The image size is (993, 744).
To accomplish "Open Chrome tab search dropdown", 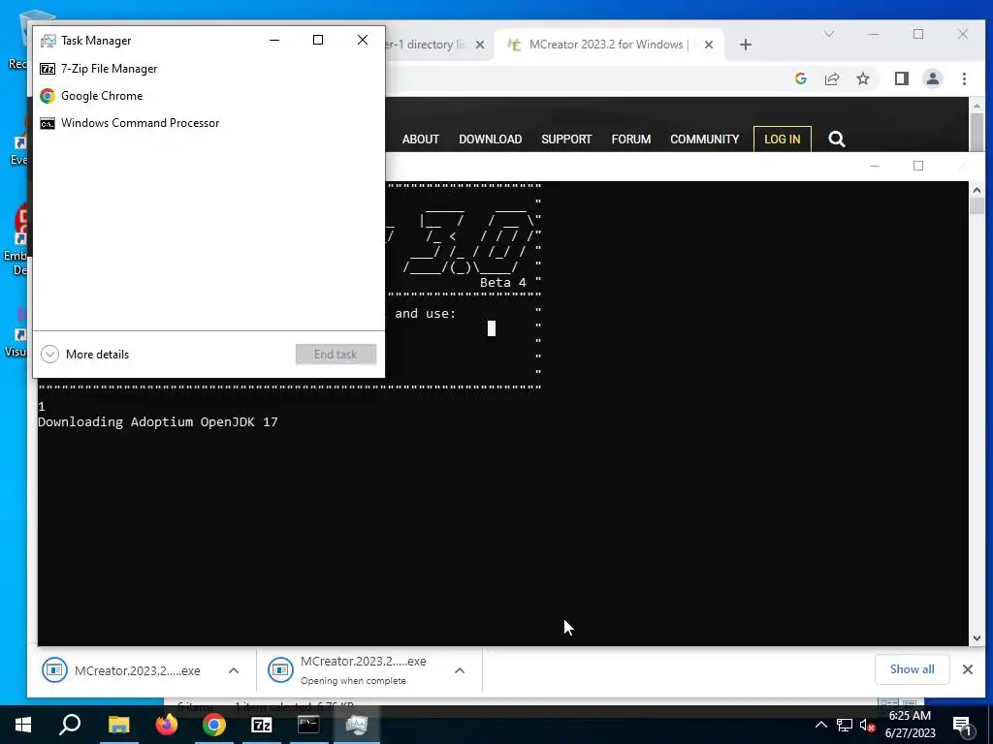I will [829, 34].
